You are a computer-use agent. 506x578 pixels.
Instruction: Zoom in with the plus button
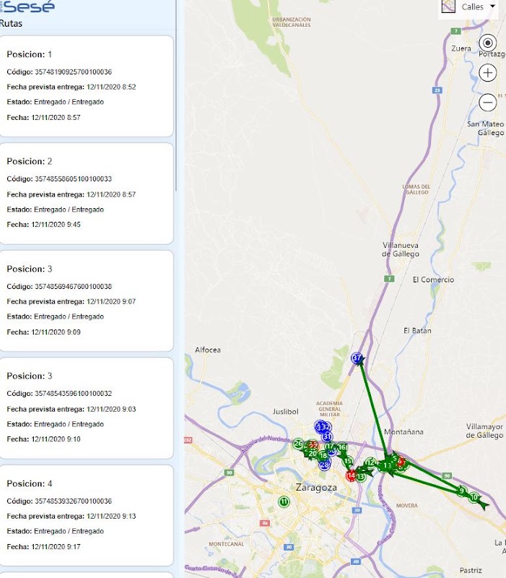point(487,73)
